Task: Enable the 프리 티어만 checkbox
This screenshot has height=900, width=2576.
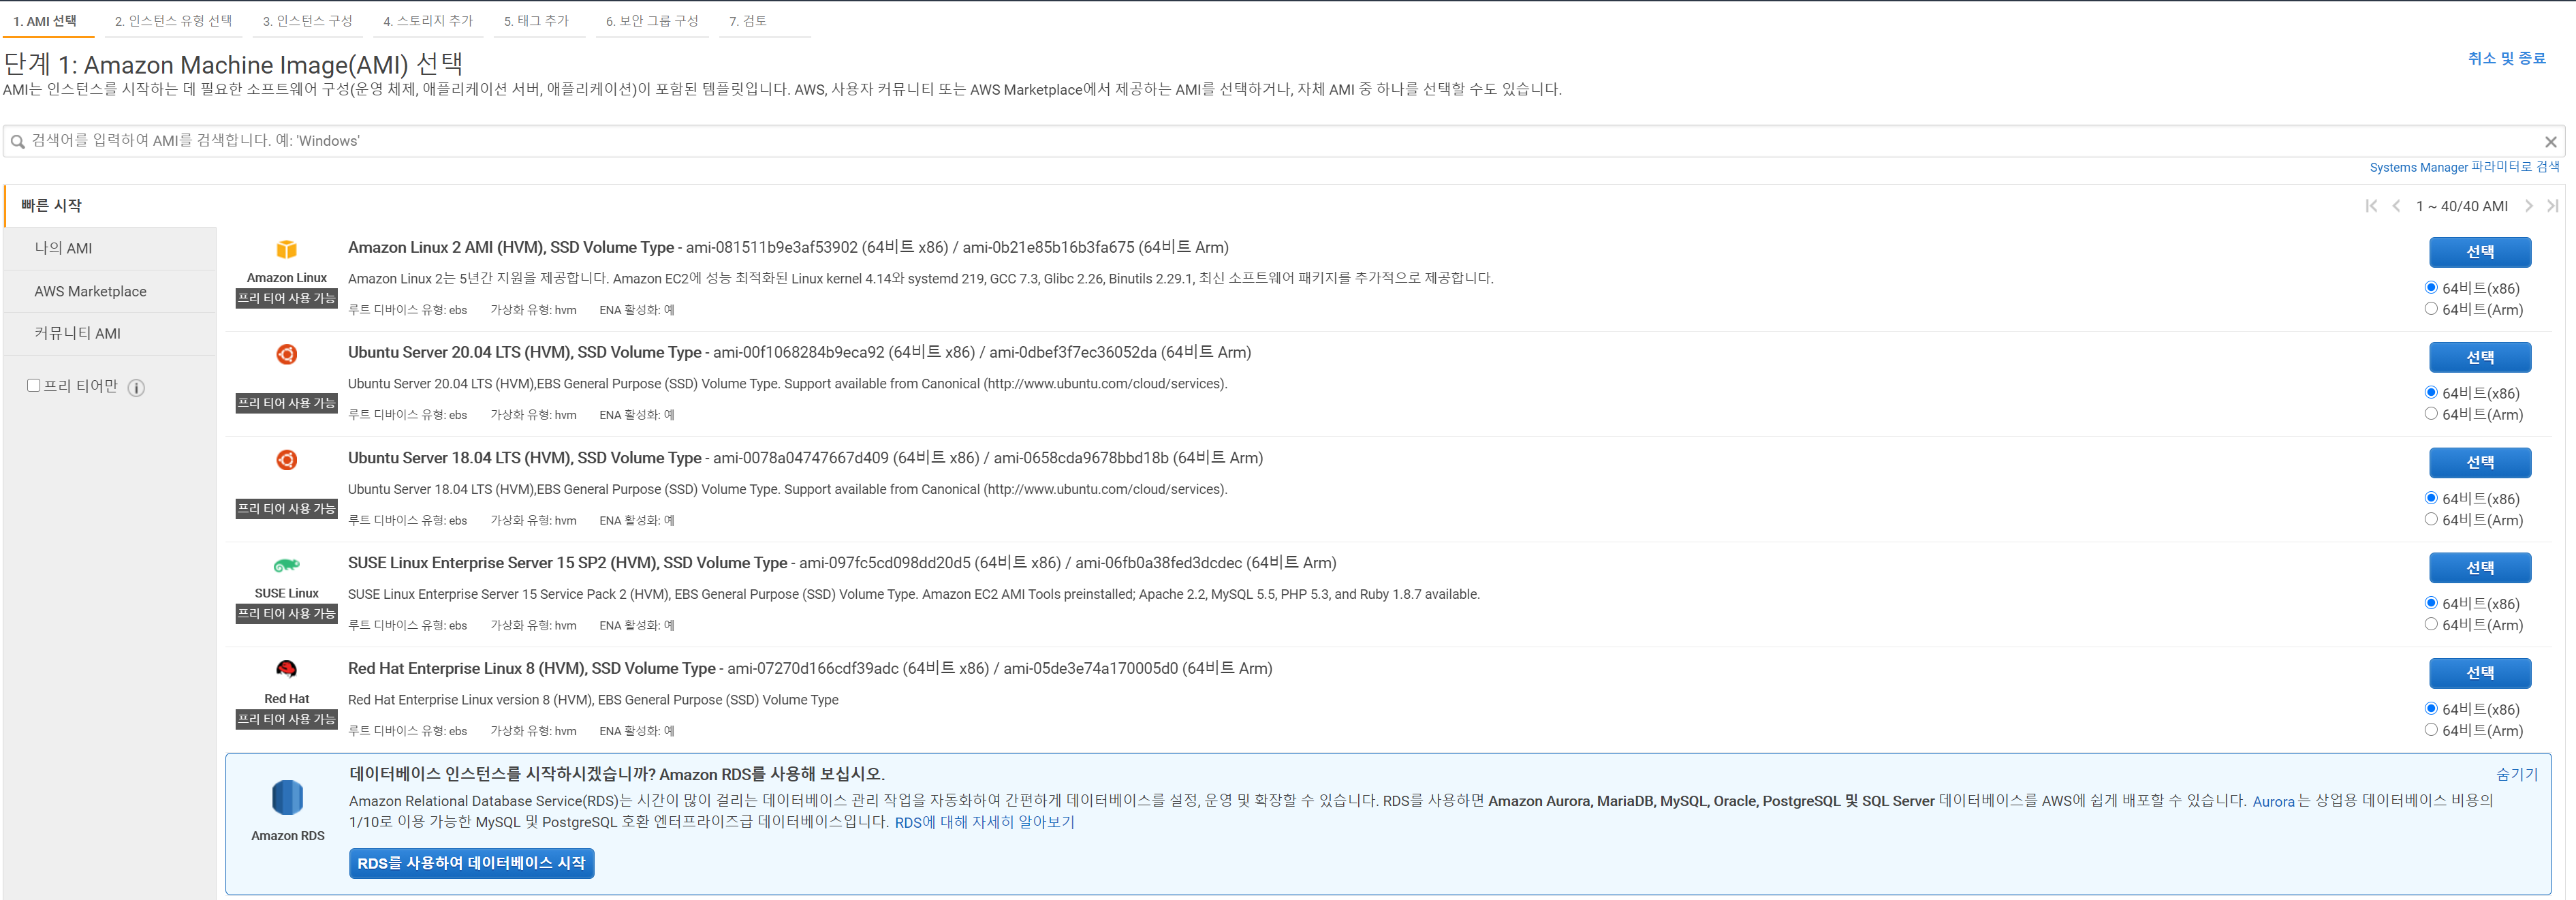Action: [34, 386]
